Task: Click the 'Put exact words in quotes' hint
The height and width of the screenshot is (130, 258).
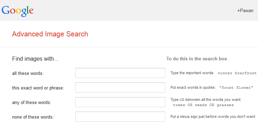Action: click(193, 87)
